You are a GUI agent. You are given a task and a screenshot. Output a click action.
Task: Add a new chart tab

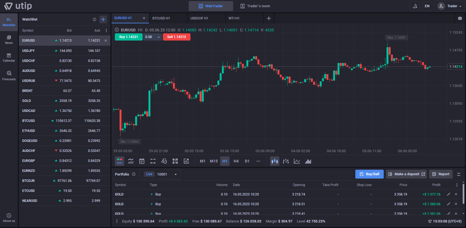click(x=269, y=18)
